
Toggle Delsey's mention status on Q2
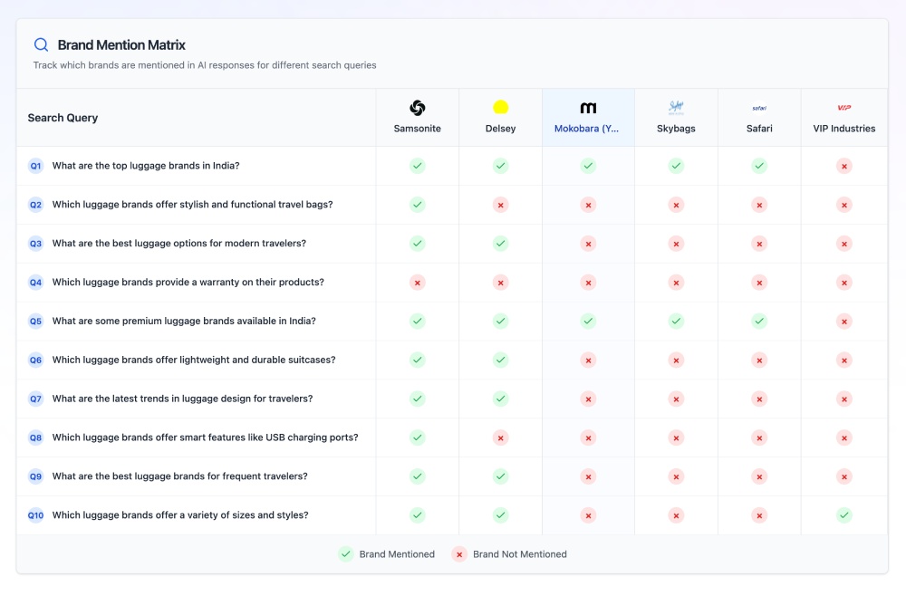coord(500,205)
